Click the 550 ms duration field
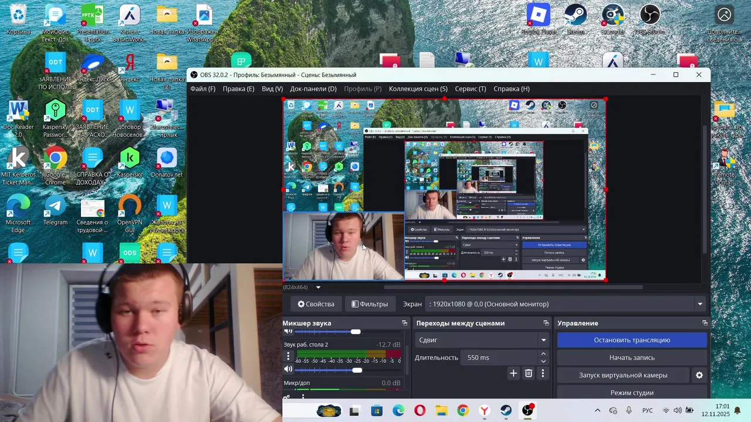The width and height of the screenshot is (751, 422). point(499,358)
